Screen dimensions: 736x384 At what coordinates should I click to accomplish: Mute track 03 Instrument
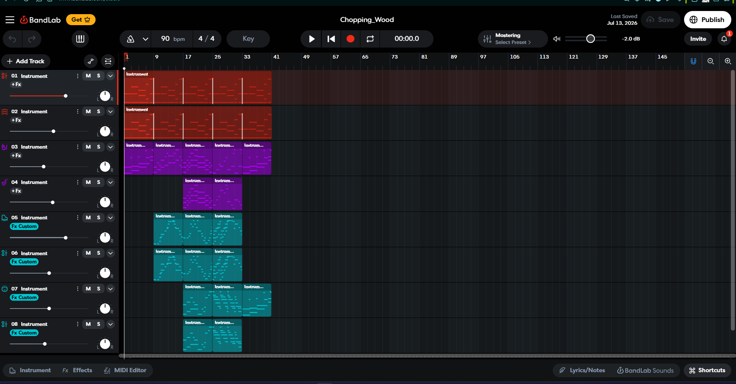(x=88, y=147)
